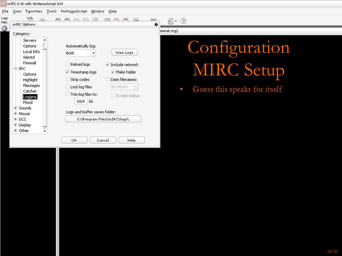Select Firewall in the category tree

pyautogui.click(x=30, y=63)
